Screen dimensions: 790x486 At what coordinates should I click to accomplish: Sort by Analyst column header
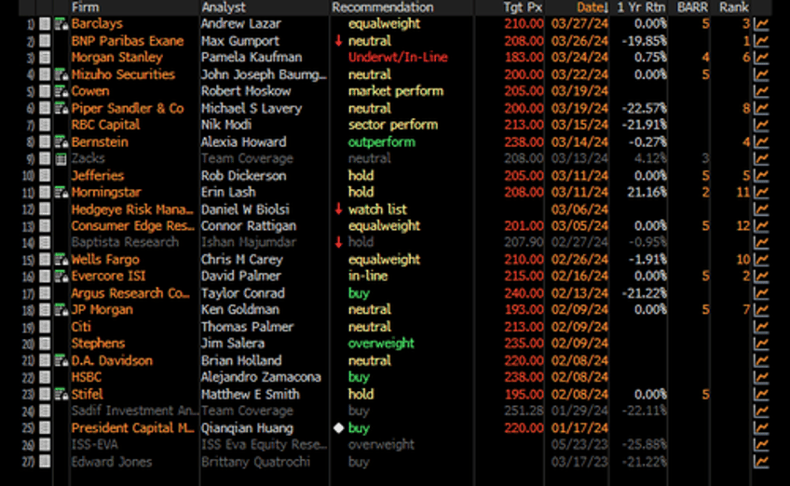pos(224,7)
